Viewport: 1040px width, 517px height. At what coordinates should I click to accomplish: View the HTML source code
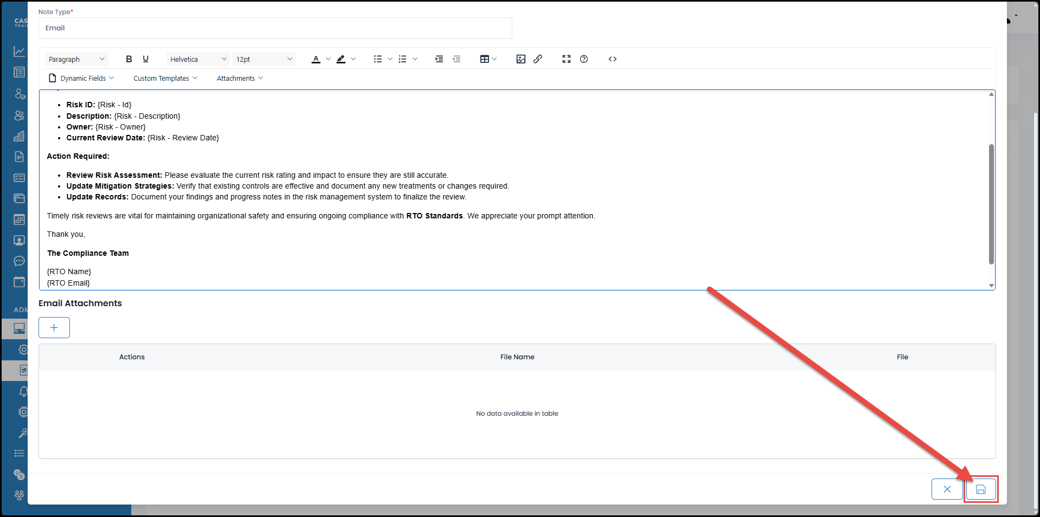coord(613,59)
